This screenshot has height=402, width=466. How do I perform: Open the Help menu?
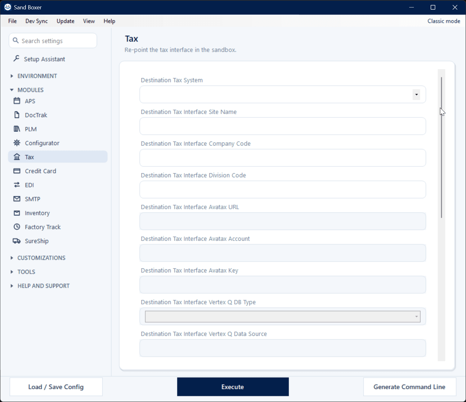109,21
